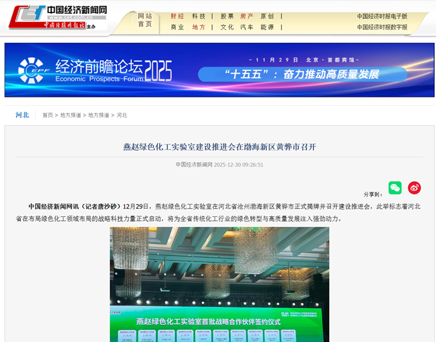Viewport: 436px width, 342px height.
Task: Open the 房产 real estate channel
Action: pos(247,16)
